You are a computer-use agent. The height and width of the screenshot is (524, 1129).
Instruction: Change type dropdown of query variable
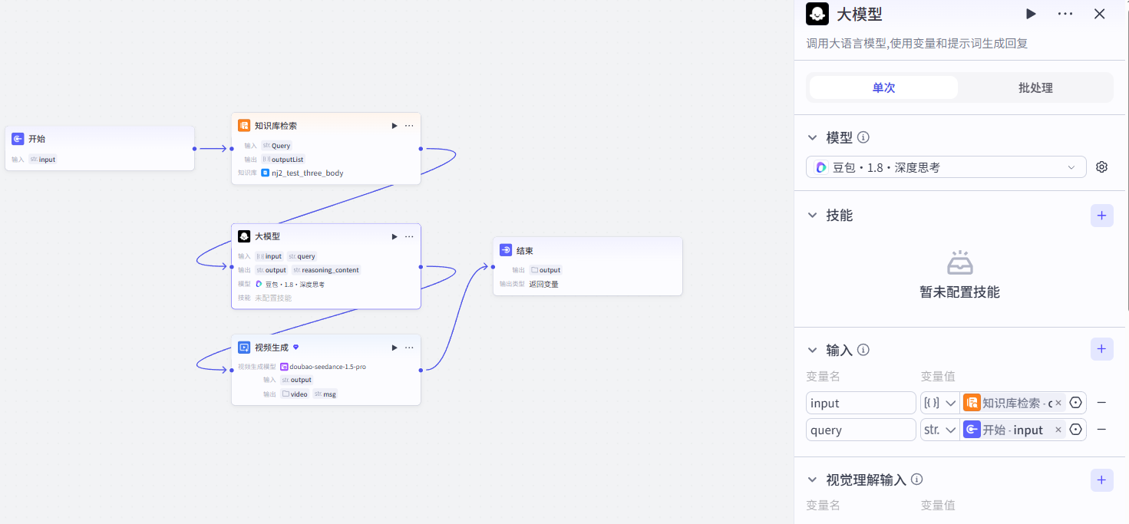pyautogui.click(x=940, y=430)
